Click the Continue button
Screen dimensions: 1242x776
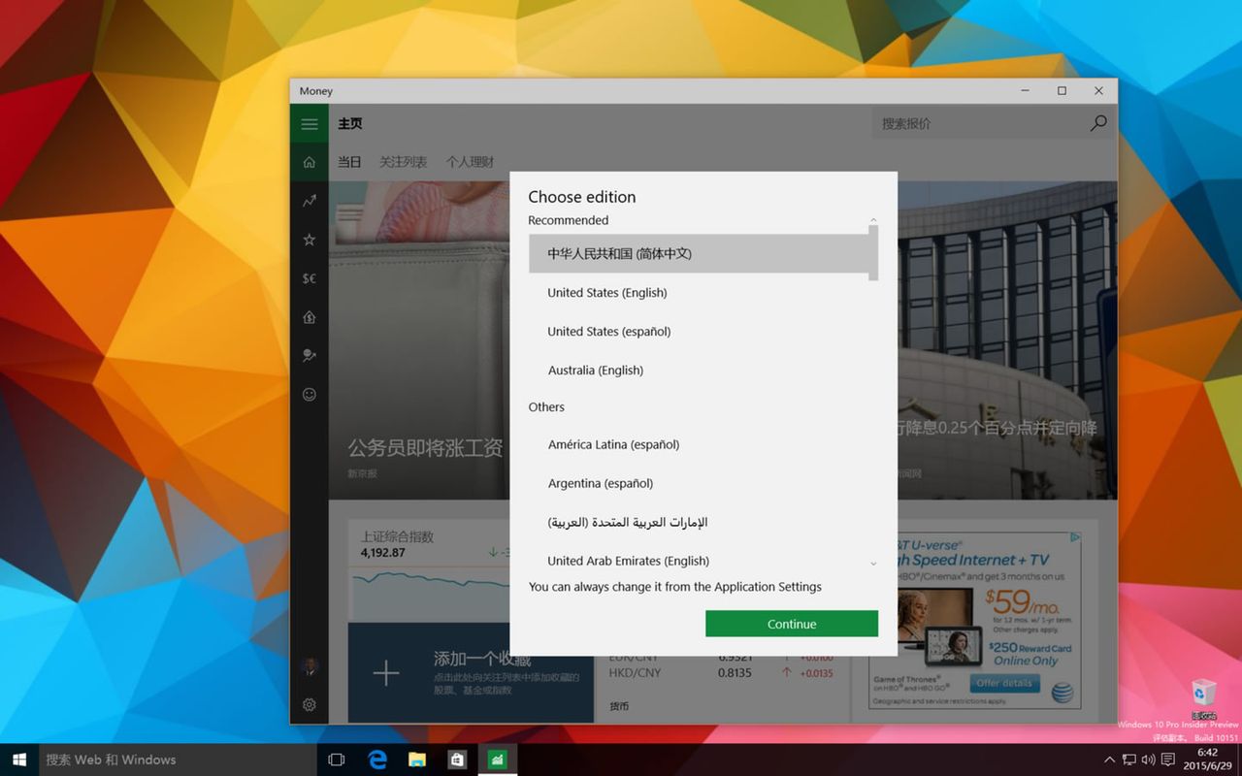pyautogui.click(x=792, y=624)
